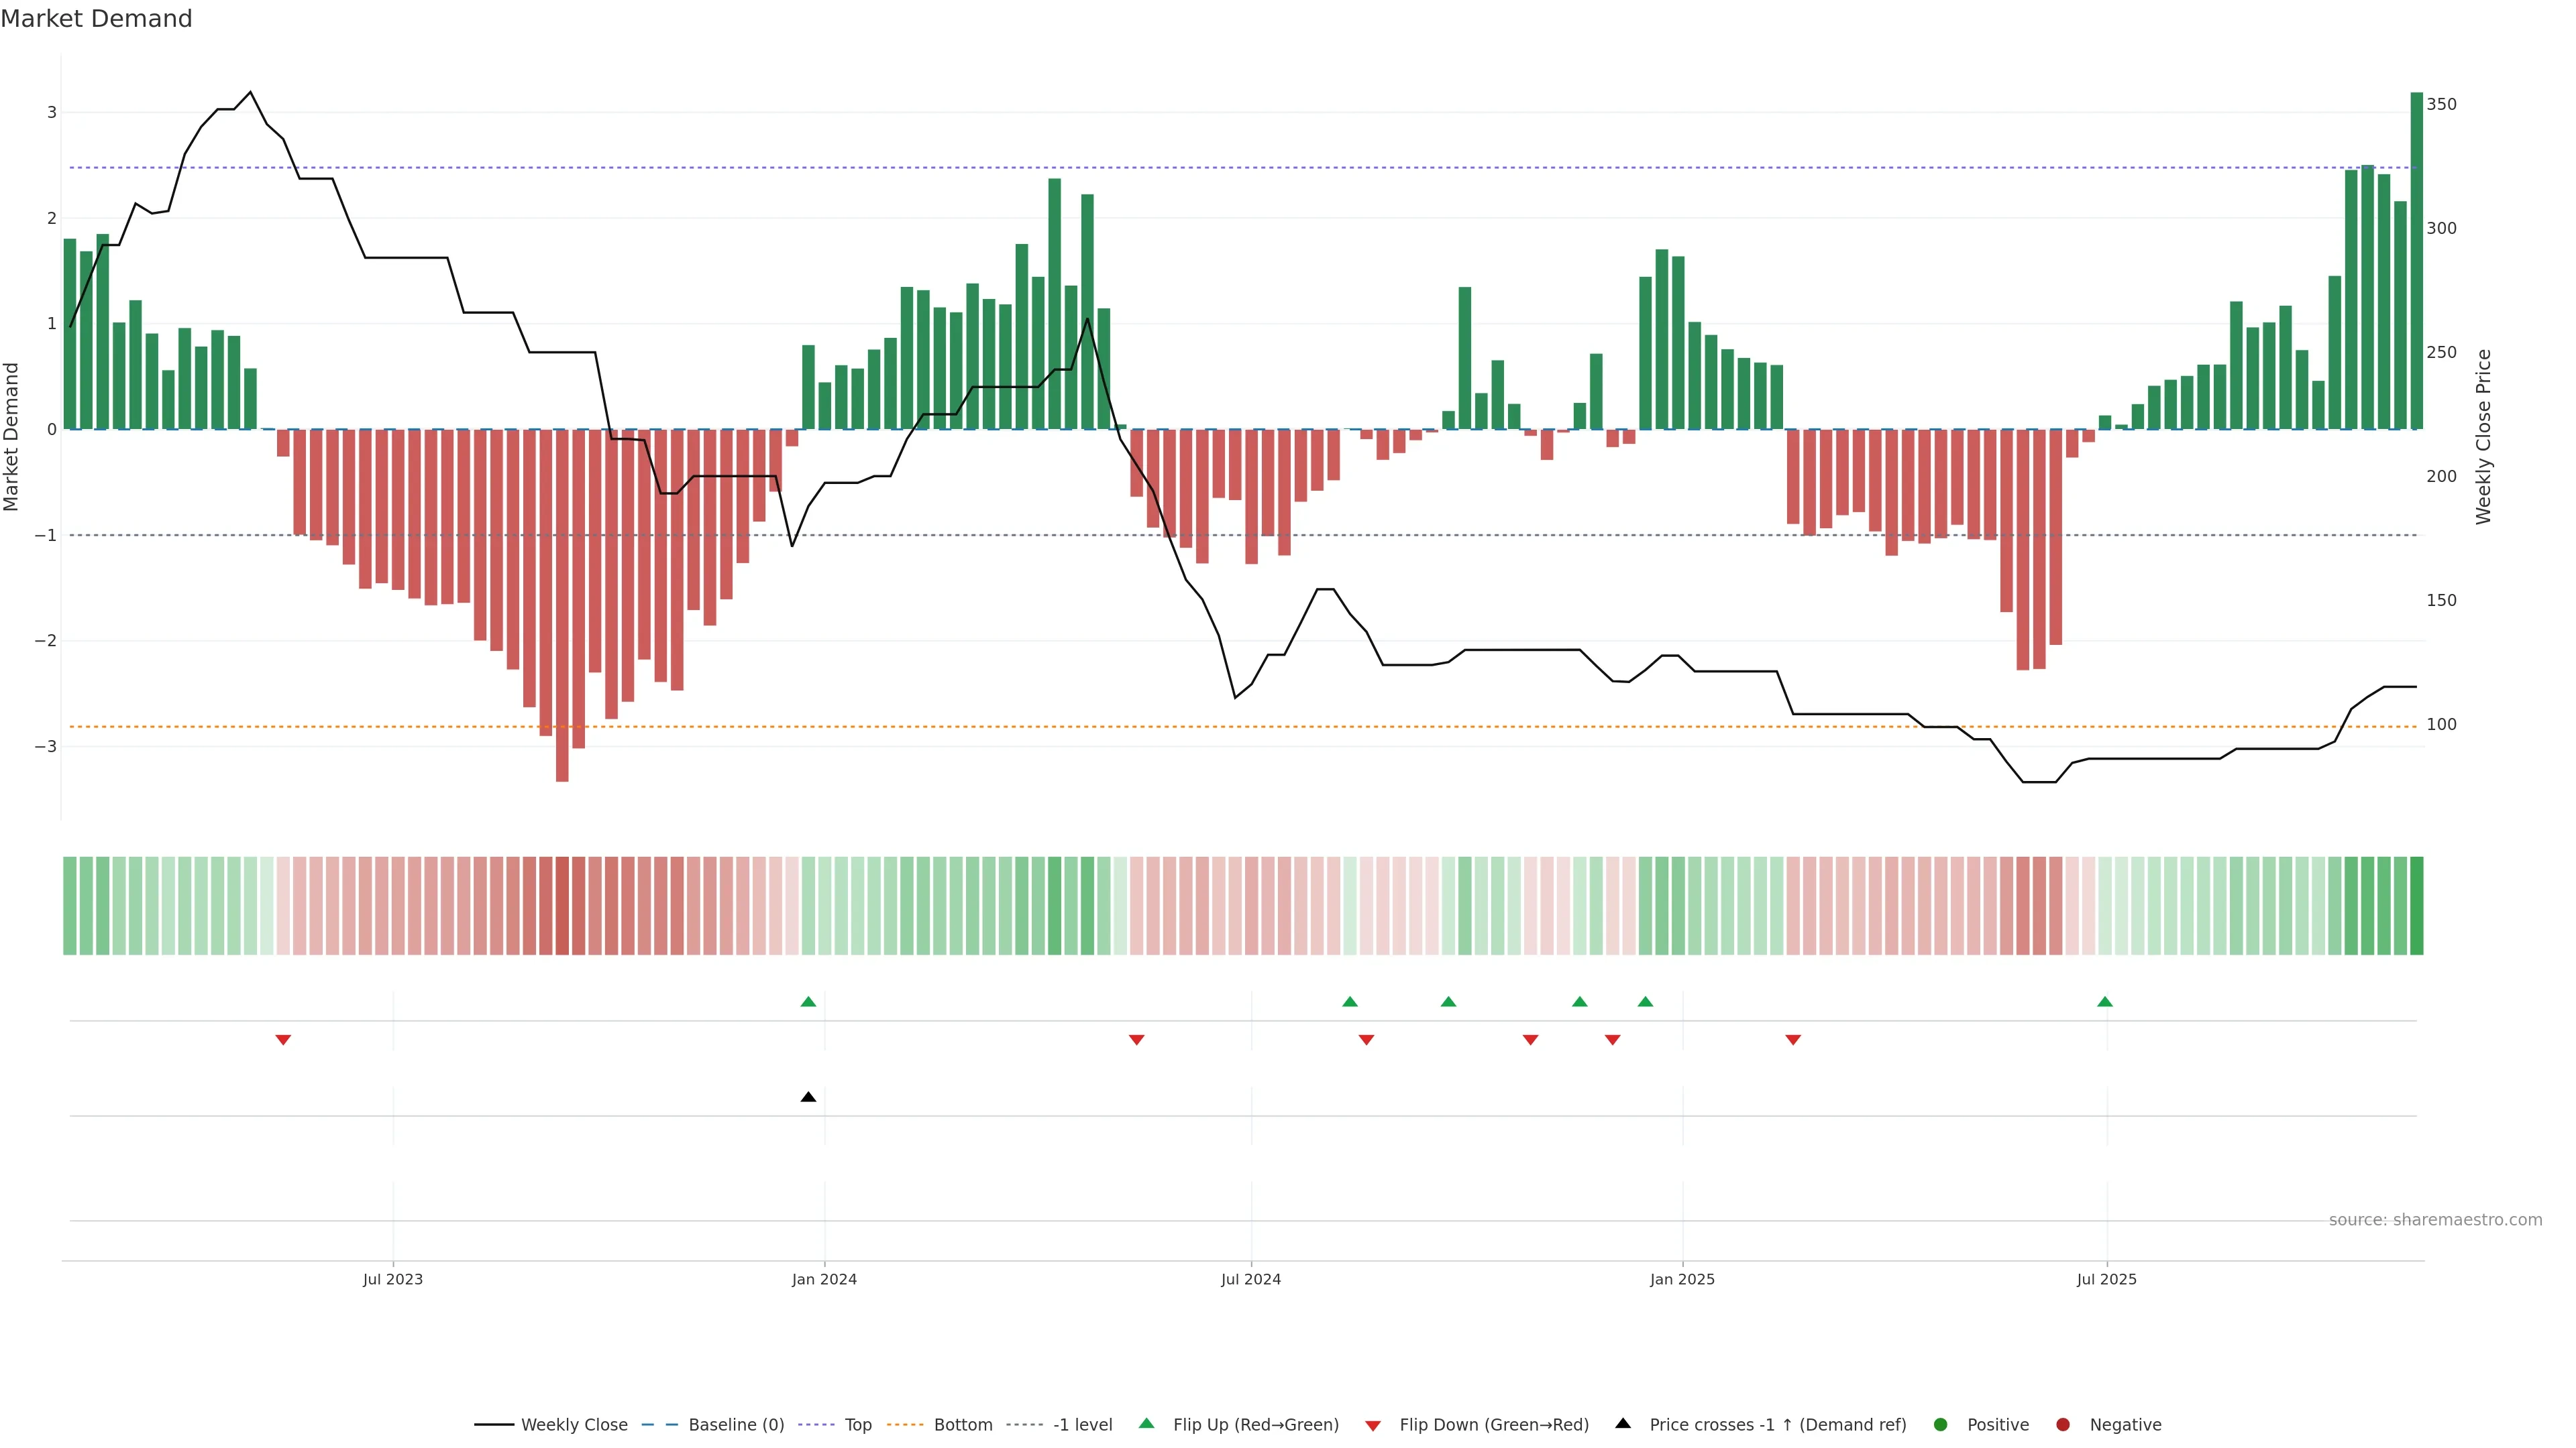
Task: Toggle the -1 level legend entry
Action: pyautogui.click(x=1082, y=1424)
